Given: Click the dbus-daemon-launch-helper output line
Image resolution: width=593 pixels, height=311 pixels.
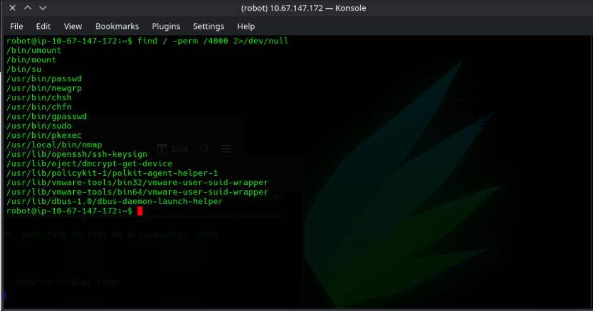Looking at the screenshot, I should (115, 201).
